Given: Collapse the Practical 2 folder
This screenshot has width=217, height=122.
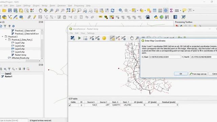Looking at the screenshot, I should [2, 37].
